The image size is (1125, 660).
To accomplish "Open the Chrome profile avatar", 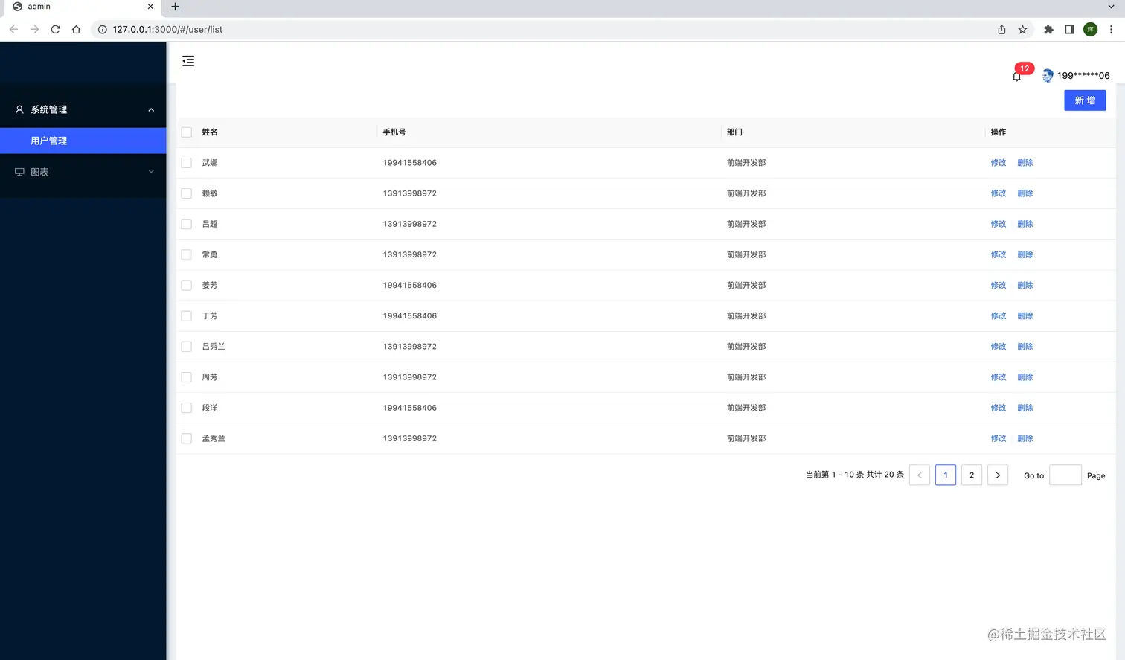I will pos(1090,29).
